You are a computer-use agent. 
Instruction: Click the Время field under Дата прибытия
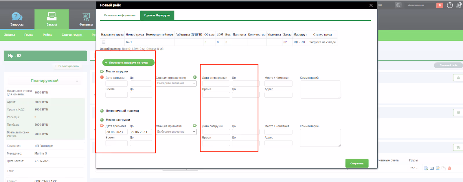pos(117,143)
